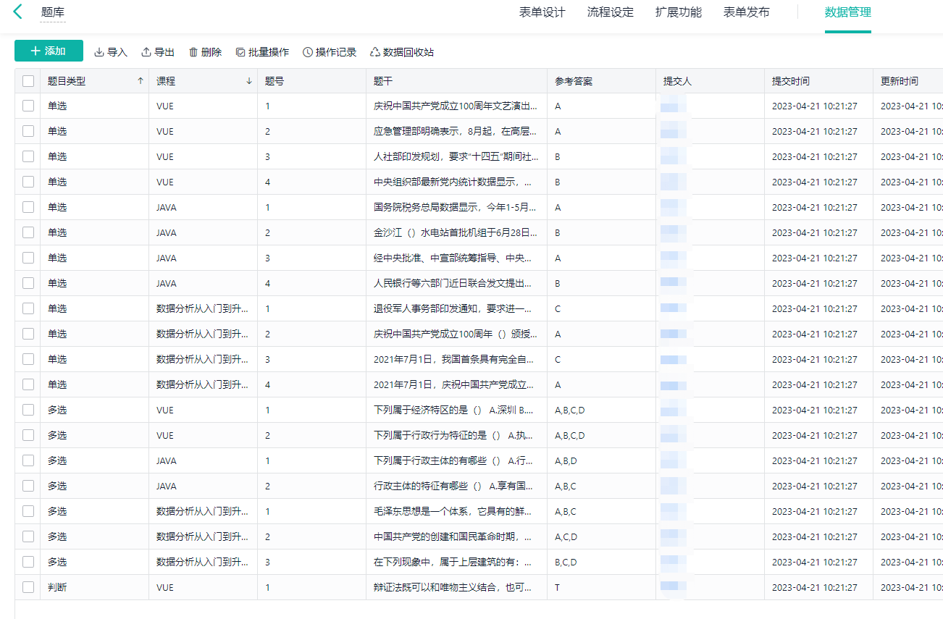Go back using the green arrow
This screenshot has height=619, width=943.
click(x=18, y=12)
